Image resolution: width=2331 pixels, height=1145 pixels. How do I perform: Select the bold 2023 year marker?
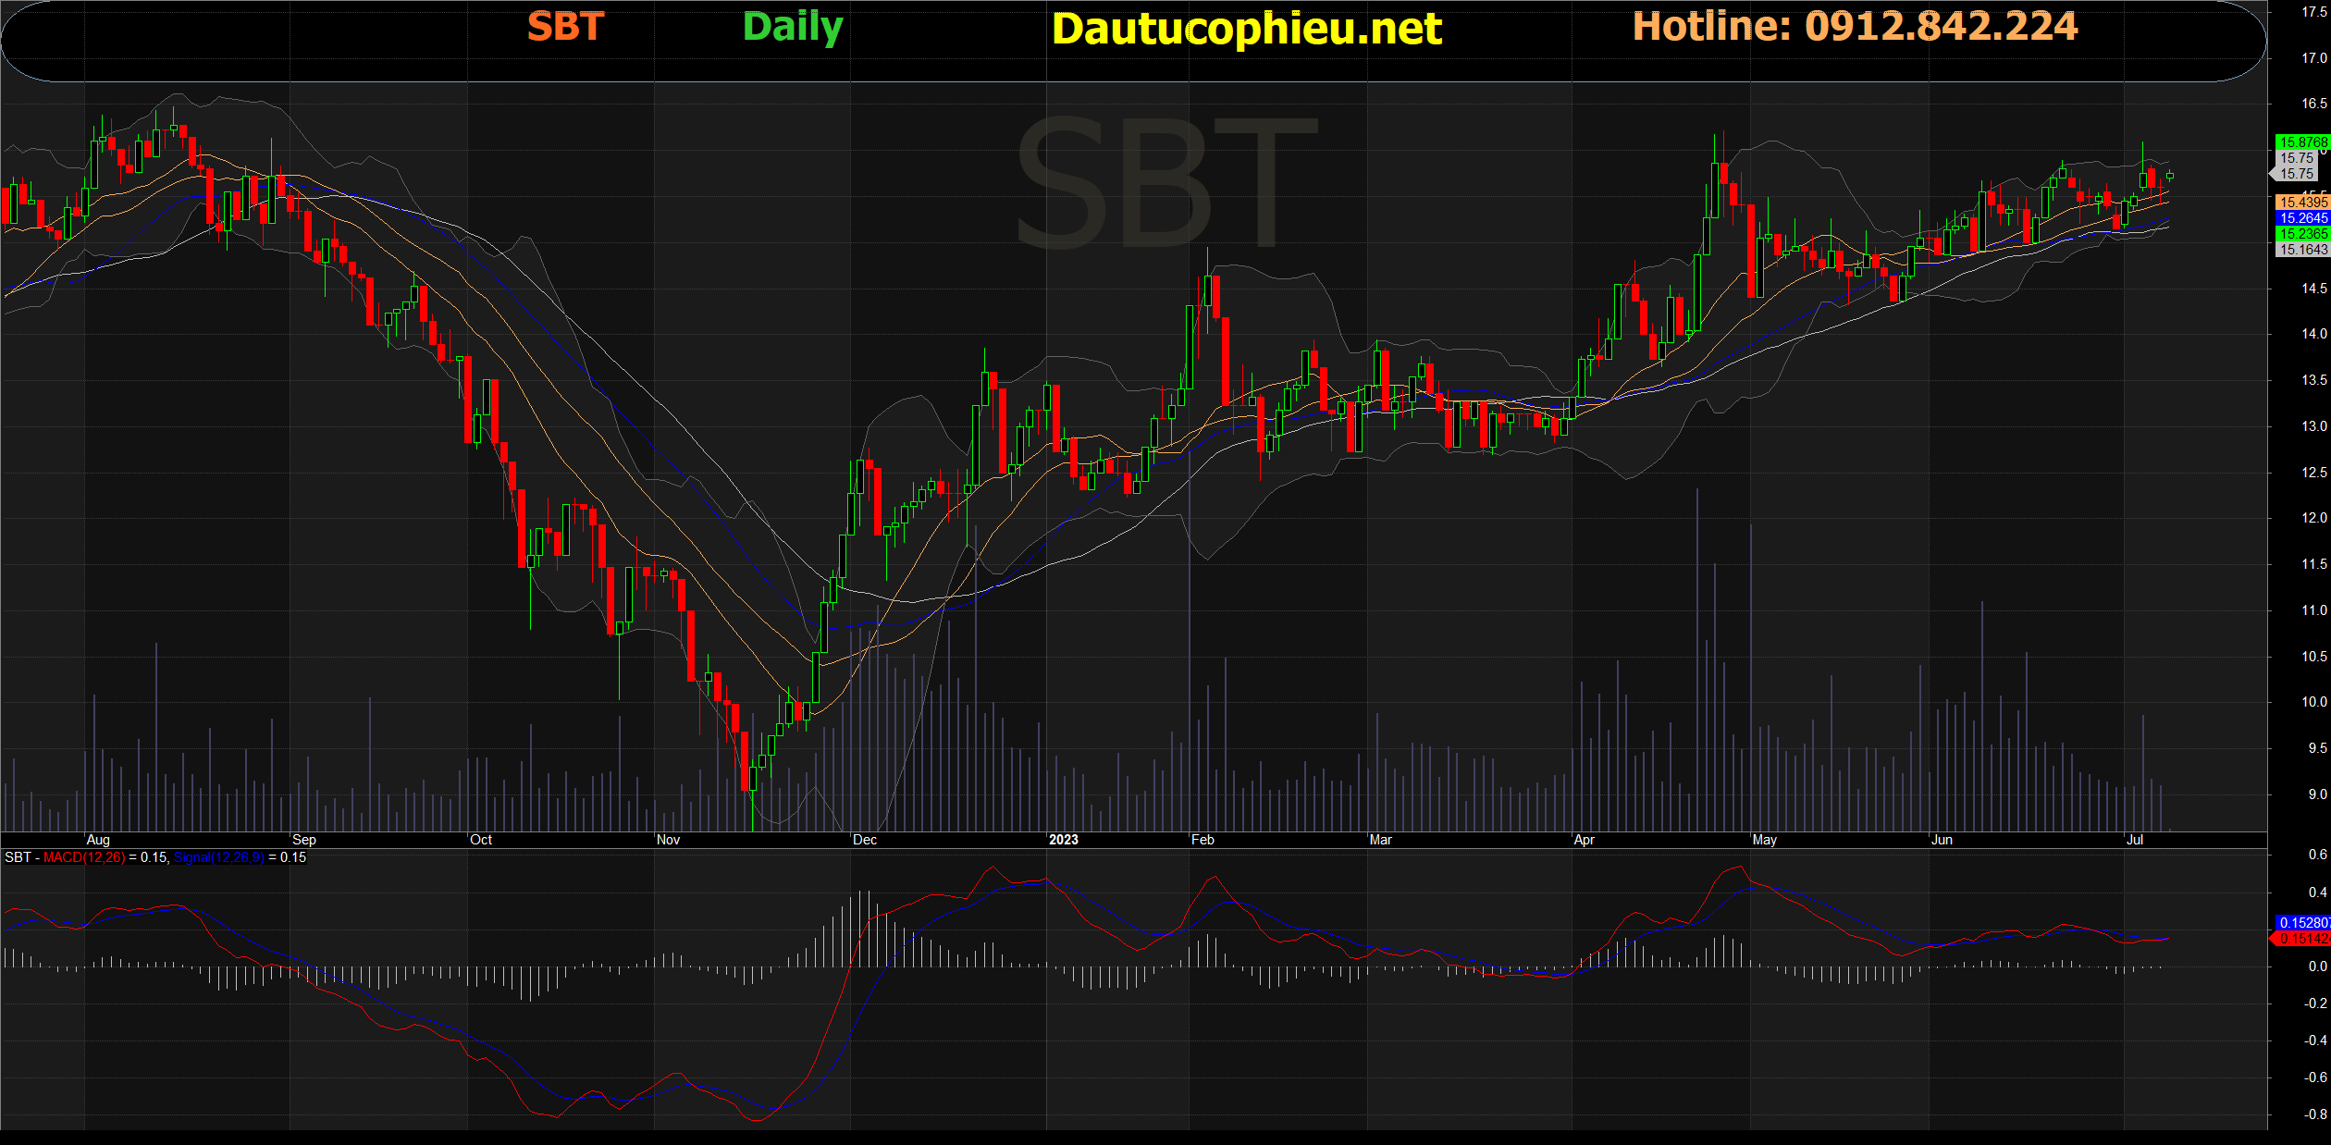click(x=1063, y=840)
